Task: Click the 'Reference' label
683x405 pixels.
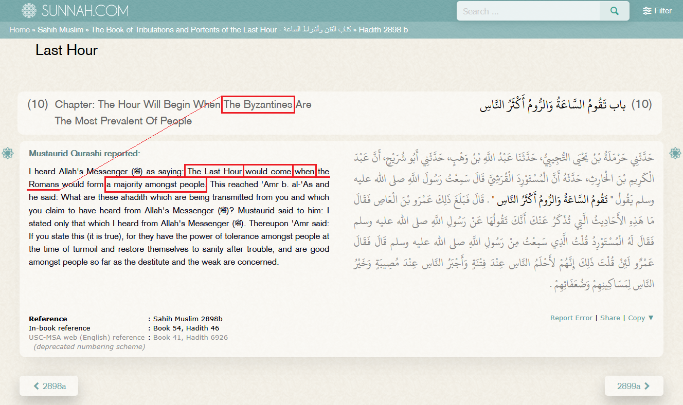Action: tap(48, 319)
